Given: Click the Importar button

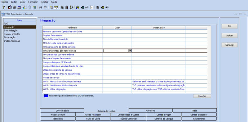Looking at the screenshot, I should click(x=202, y=96).
